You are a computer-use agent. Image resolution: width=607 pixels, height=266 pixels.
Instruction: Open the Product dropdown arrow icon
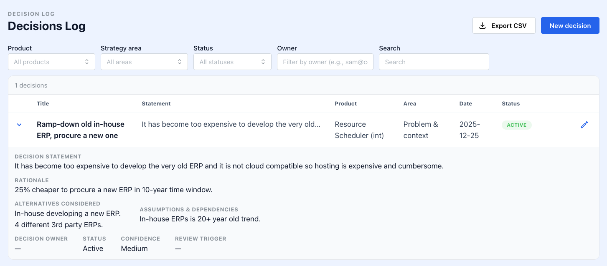(x=87, y=61)
